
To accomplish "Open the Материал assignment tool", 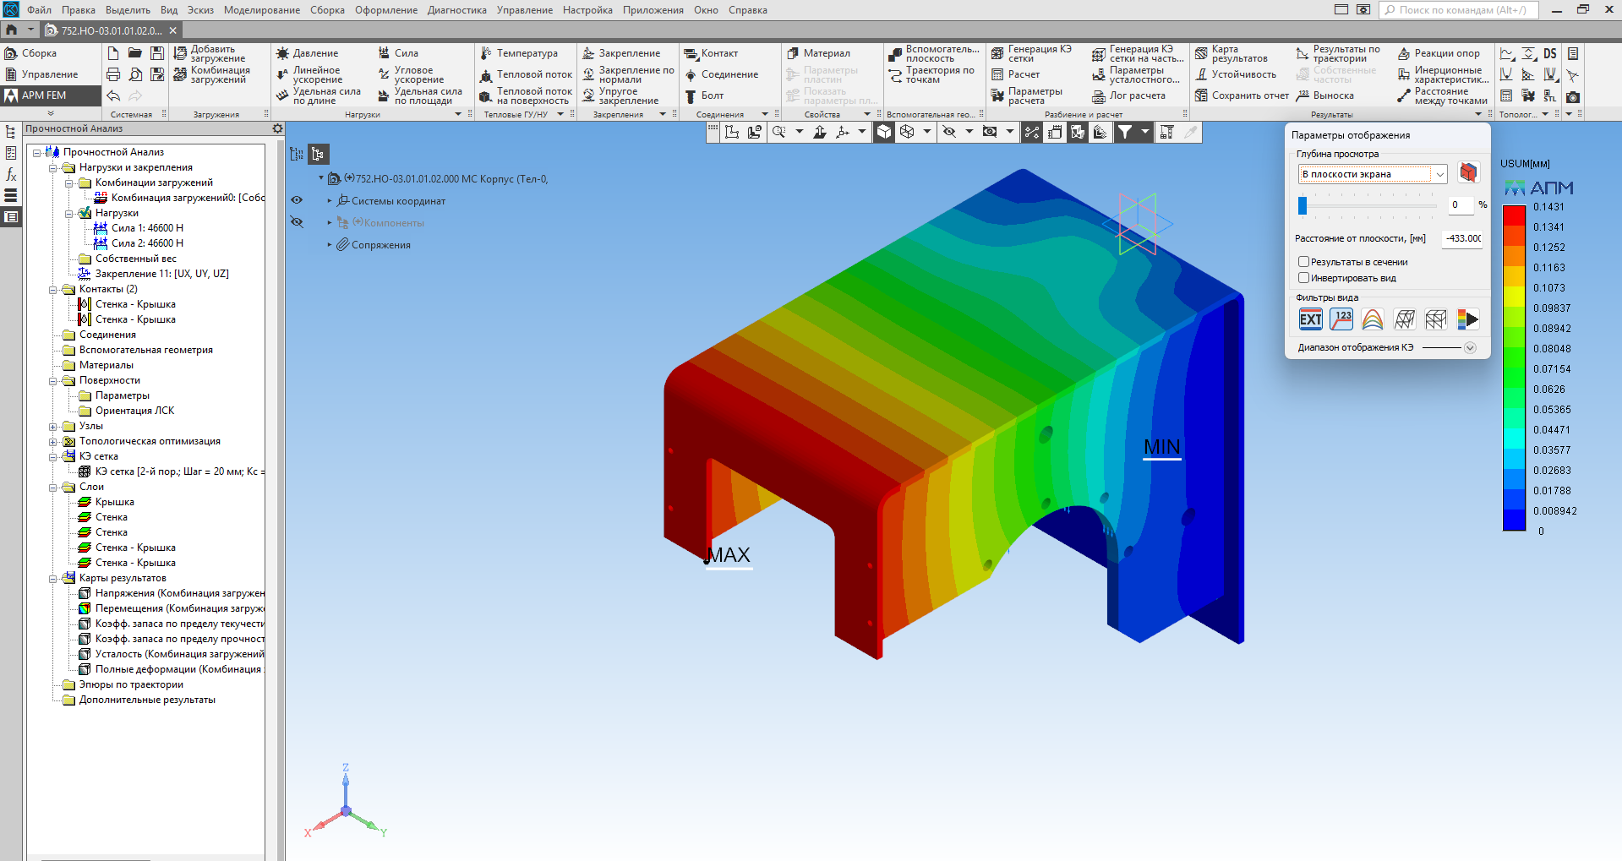I will [x=793, y=53].
